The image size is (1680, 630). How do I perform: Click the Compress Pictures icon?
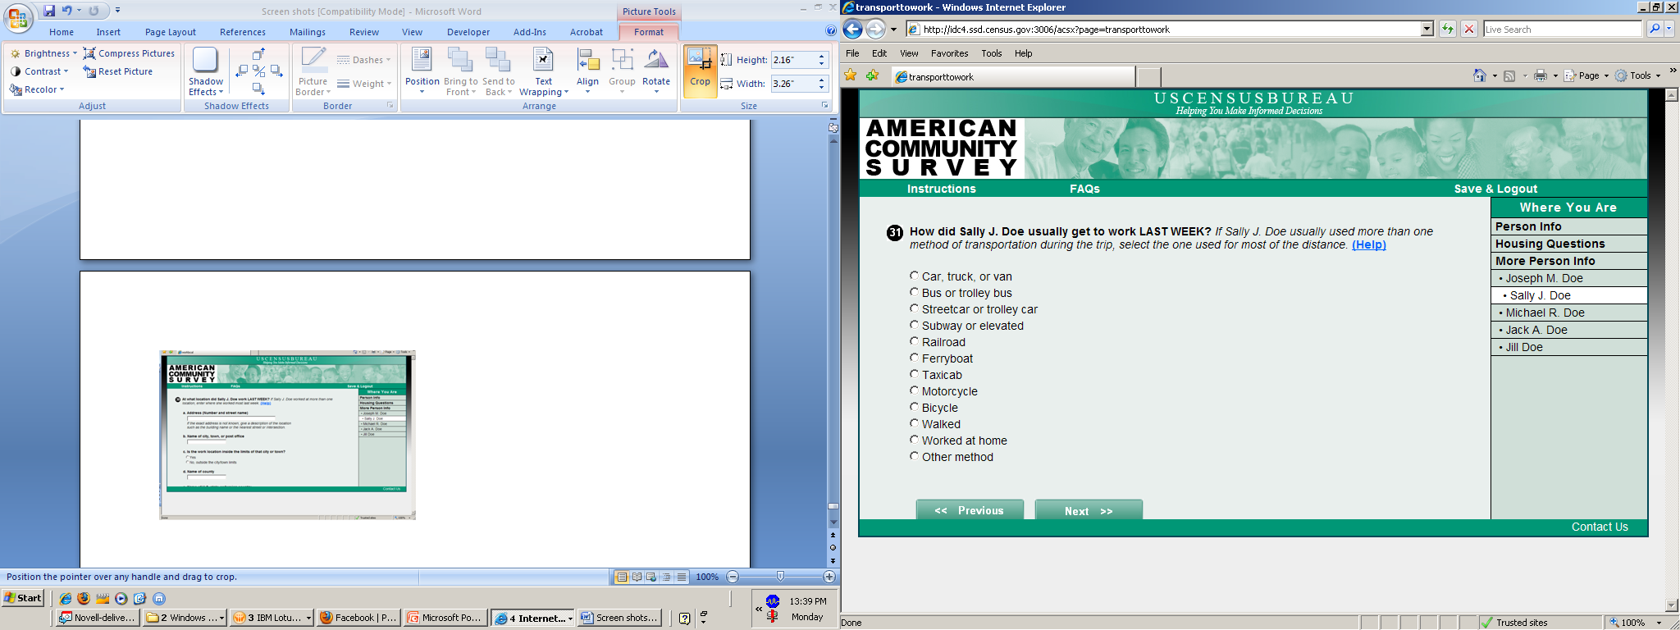point(90,53)
